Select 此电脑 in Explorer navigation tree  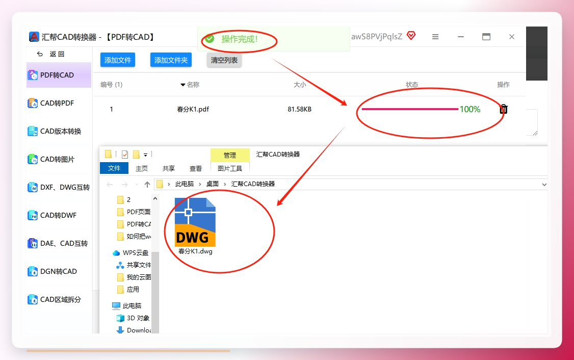126,305
